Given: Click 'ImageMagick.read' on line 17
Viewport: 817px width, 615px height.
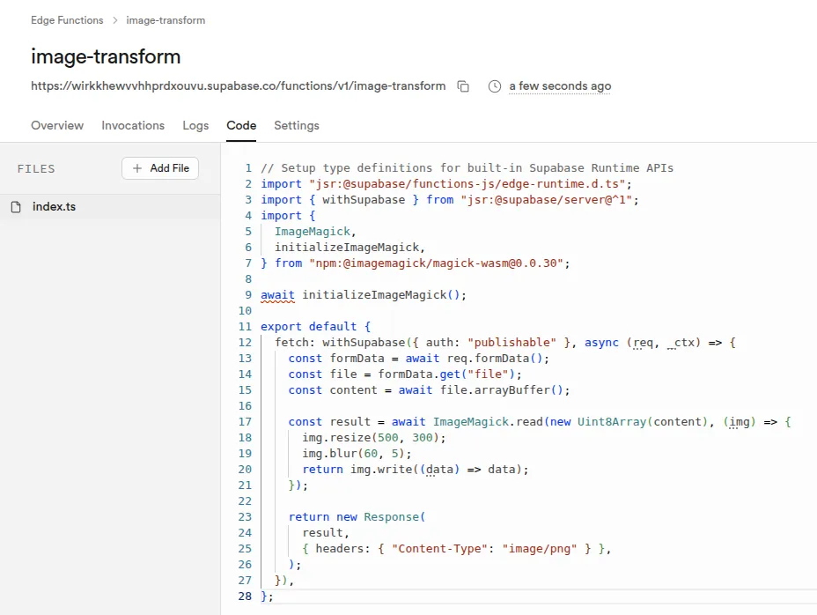Looking at the screenshot, I should click(x=488, y=422).
